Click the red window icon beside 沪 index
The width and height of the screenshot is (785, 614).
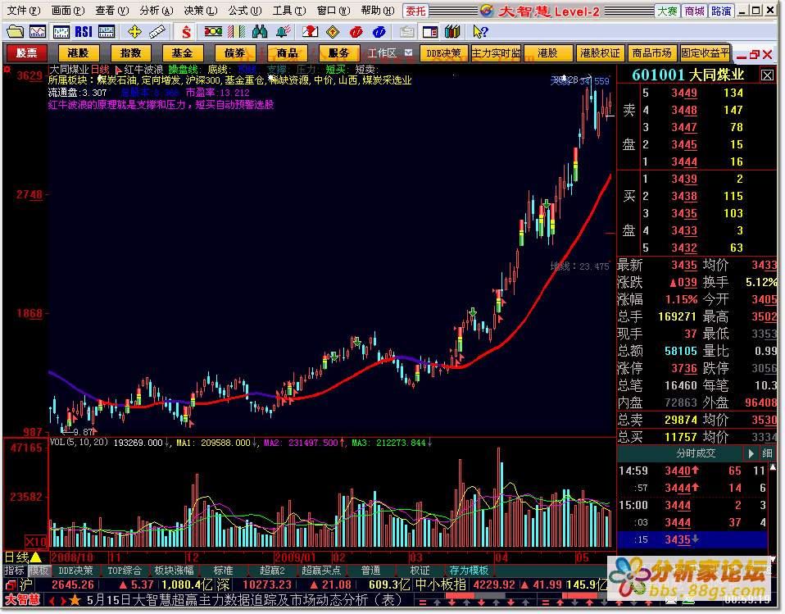coord(11,584)
